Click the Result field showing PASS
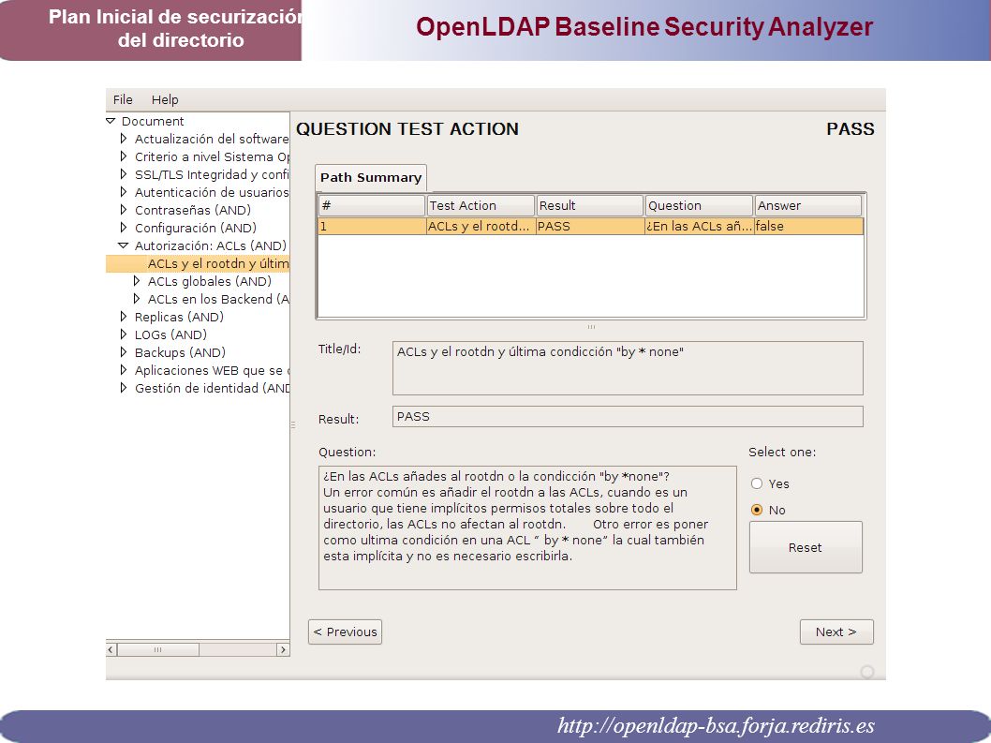Image resolution: width=991 pixels, height=743 pixels. (x=628, y=417)
